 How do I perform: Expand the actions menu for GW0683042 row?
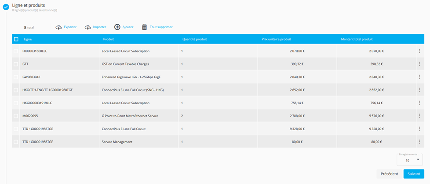[x=419, y=77]
